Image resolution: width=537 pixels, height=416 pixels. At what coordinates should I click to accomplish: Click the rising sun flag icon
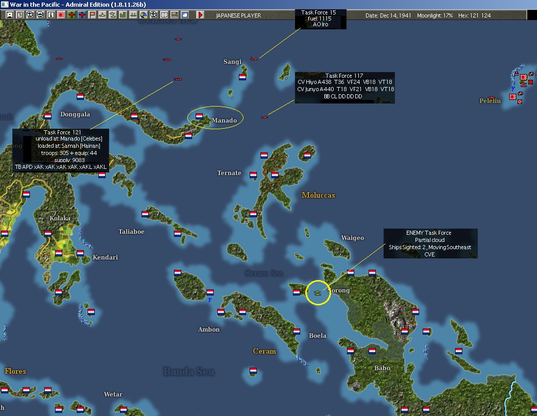[61, 15]
